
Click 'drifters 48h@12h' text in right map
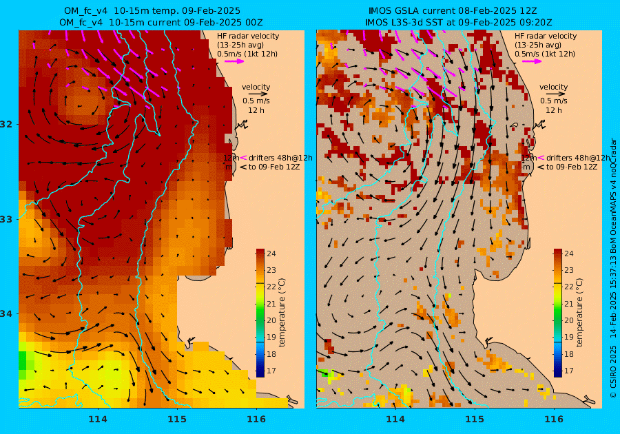(x=578, y=158)
